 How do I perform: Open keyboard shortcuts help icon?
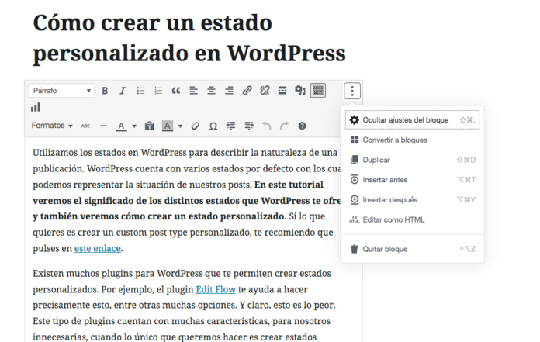pos(302,125)
